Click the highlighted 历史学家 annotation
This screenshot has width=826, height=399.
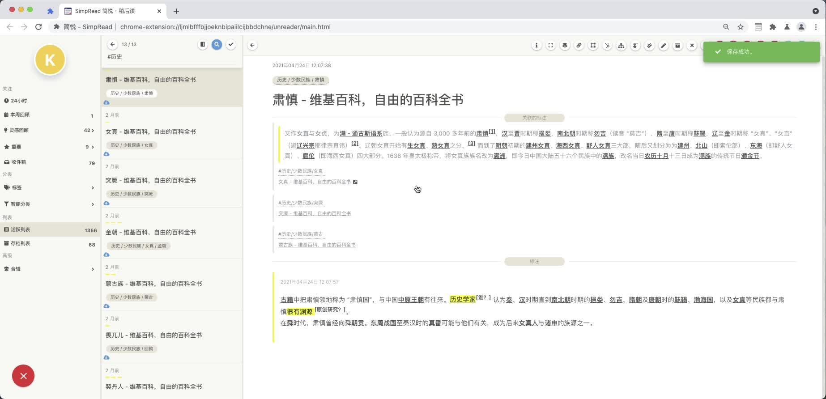463,299
